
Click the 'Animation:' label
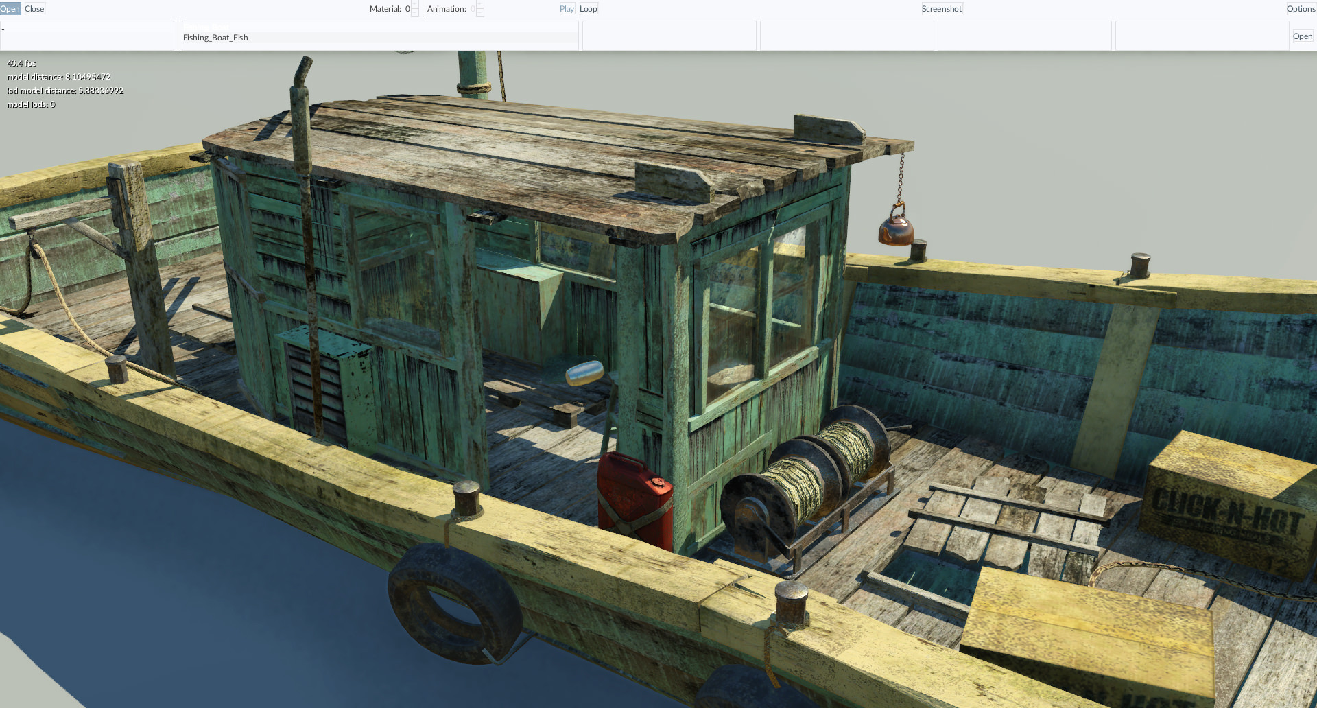coord(447,9)
